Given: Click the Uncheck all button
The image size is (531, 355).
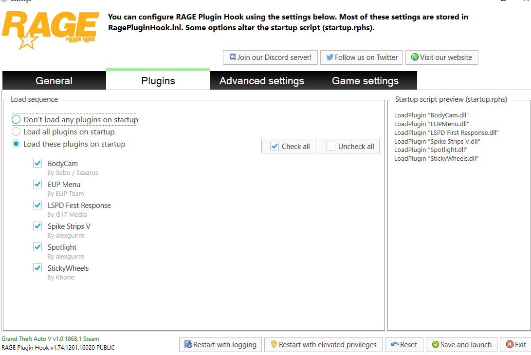Looking at the screenshot, I should click(x=349, y=147).
